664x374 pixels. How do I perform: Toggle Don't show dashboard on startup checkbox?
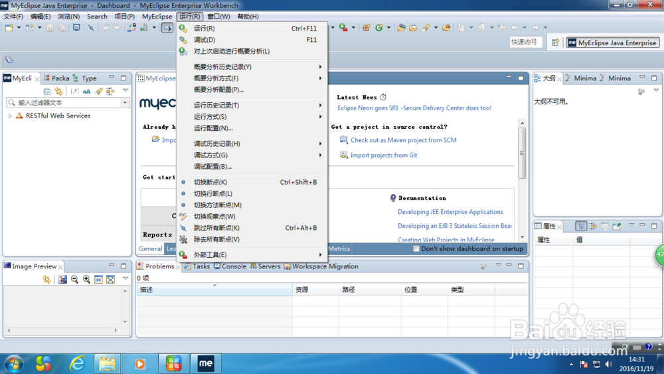click(416, 249)
